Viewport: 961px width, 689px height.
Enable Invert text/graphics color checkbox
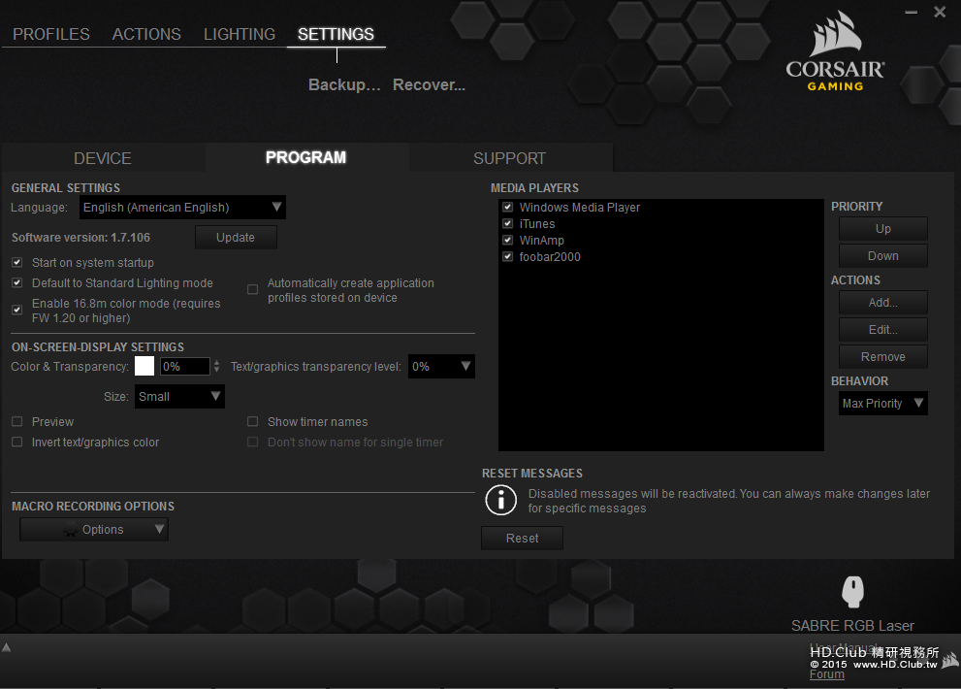click(17, 442)
